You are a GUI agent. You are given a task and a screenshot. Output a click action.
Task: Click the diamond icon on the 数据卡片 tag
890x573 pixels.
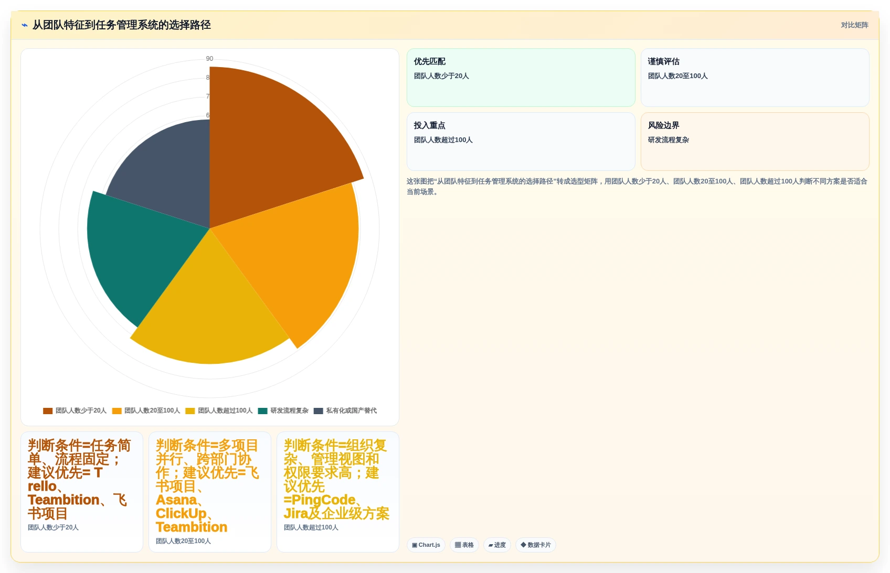(x=523, y=545)
